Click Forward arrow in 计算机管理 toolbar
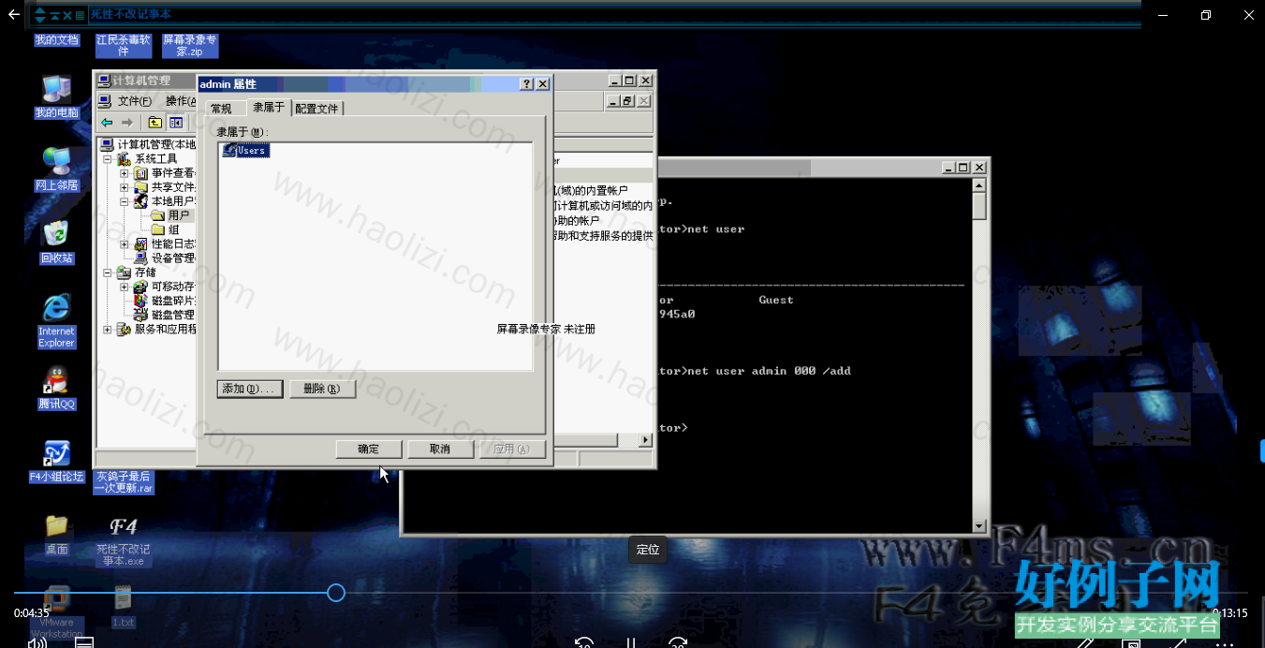The image size is (1265, 648). point(127,123)
